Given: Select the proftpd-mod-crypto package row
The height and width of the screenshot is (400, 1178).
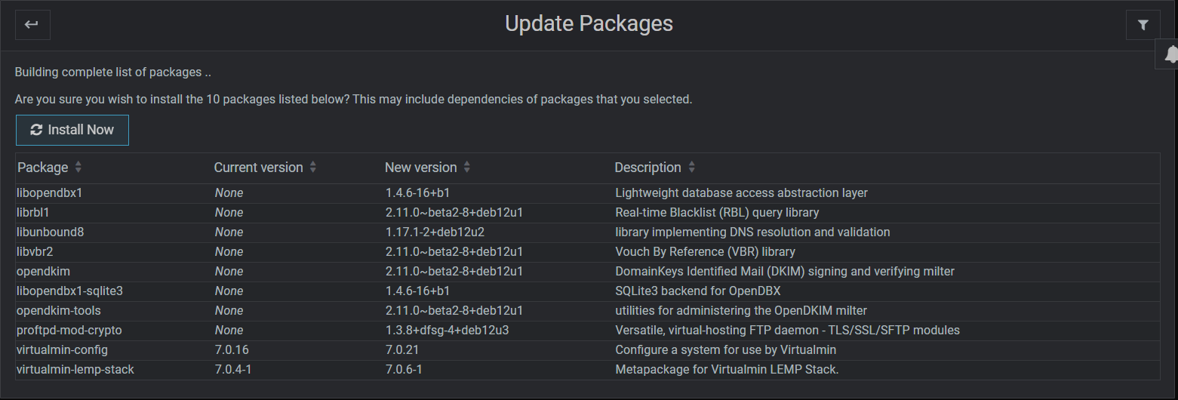Looking at the screenshot, I should click(587, 331).
